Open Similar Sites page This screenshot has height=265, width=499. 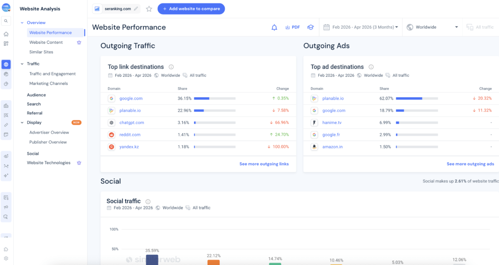41,52
